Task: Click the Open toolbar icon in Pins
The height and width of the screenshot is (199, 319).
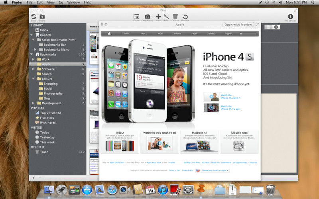Action: point(136,17)
